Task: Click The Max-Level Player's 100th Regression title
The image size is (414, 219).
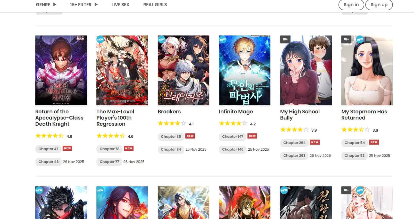Action: [115, 118]
